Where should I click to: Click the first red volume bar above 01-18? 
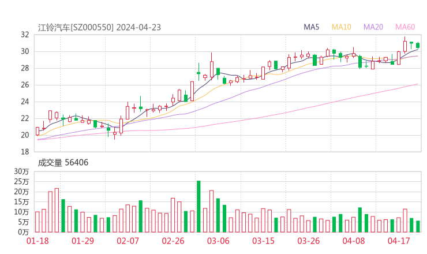click(38, 222)
